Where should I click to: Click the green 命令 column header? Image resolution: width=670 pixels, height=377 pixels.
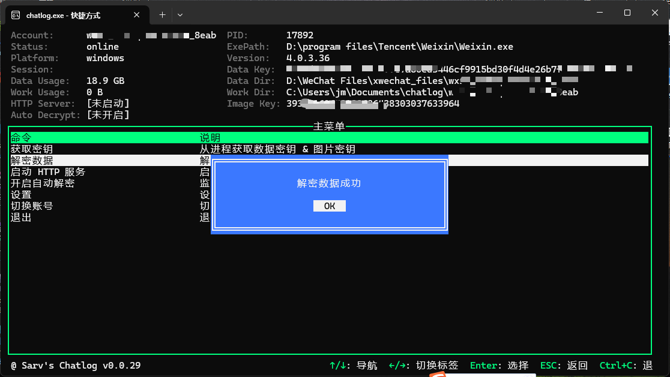pos(21,138)
